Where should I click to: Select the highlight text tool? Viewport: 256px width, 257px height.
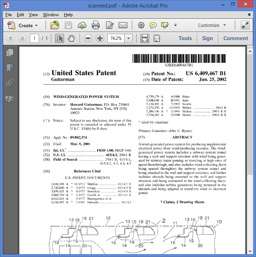(165, 25)
